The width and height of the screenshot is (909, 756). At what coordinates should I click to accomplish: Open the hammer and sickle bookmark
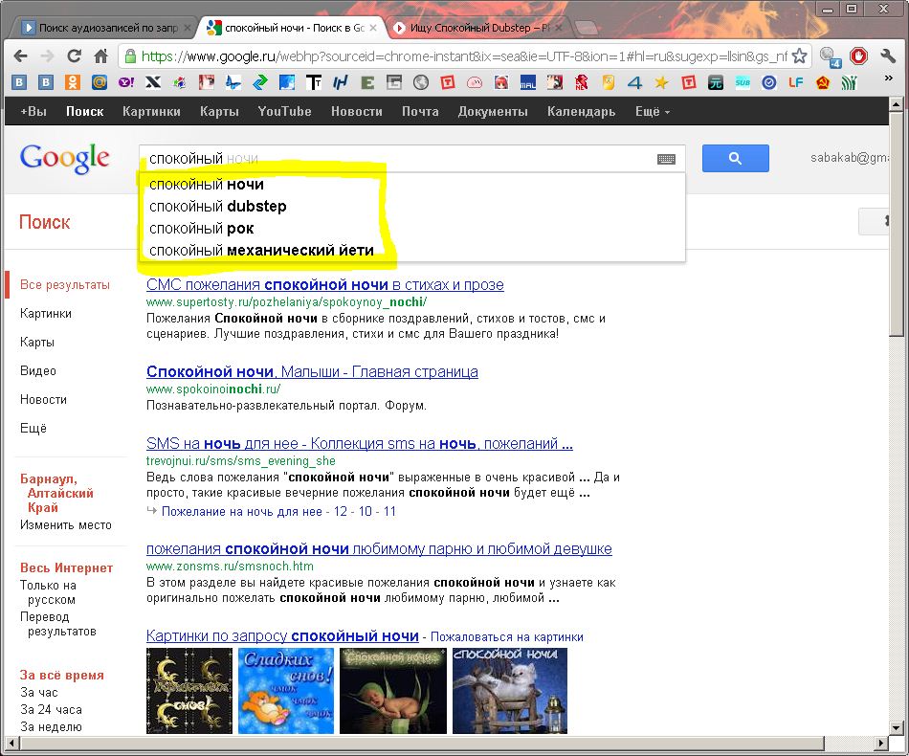pos(822,82)
